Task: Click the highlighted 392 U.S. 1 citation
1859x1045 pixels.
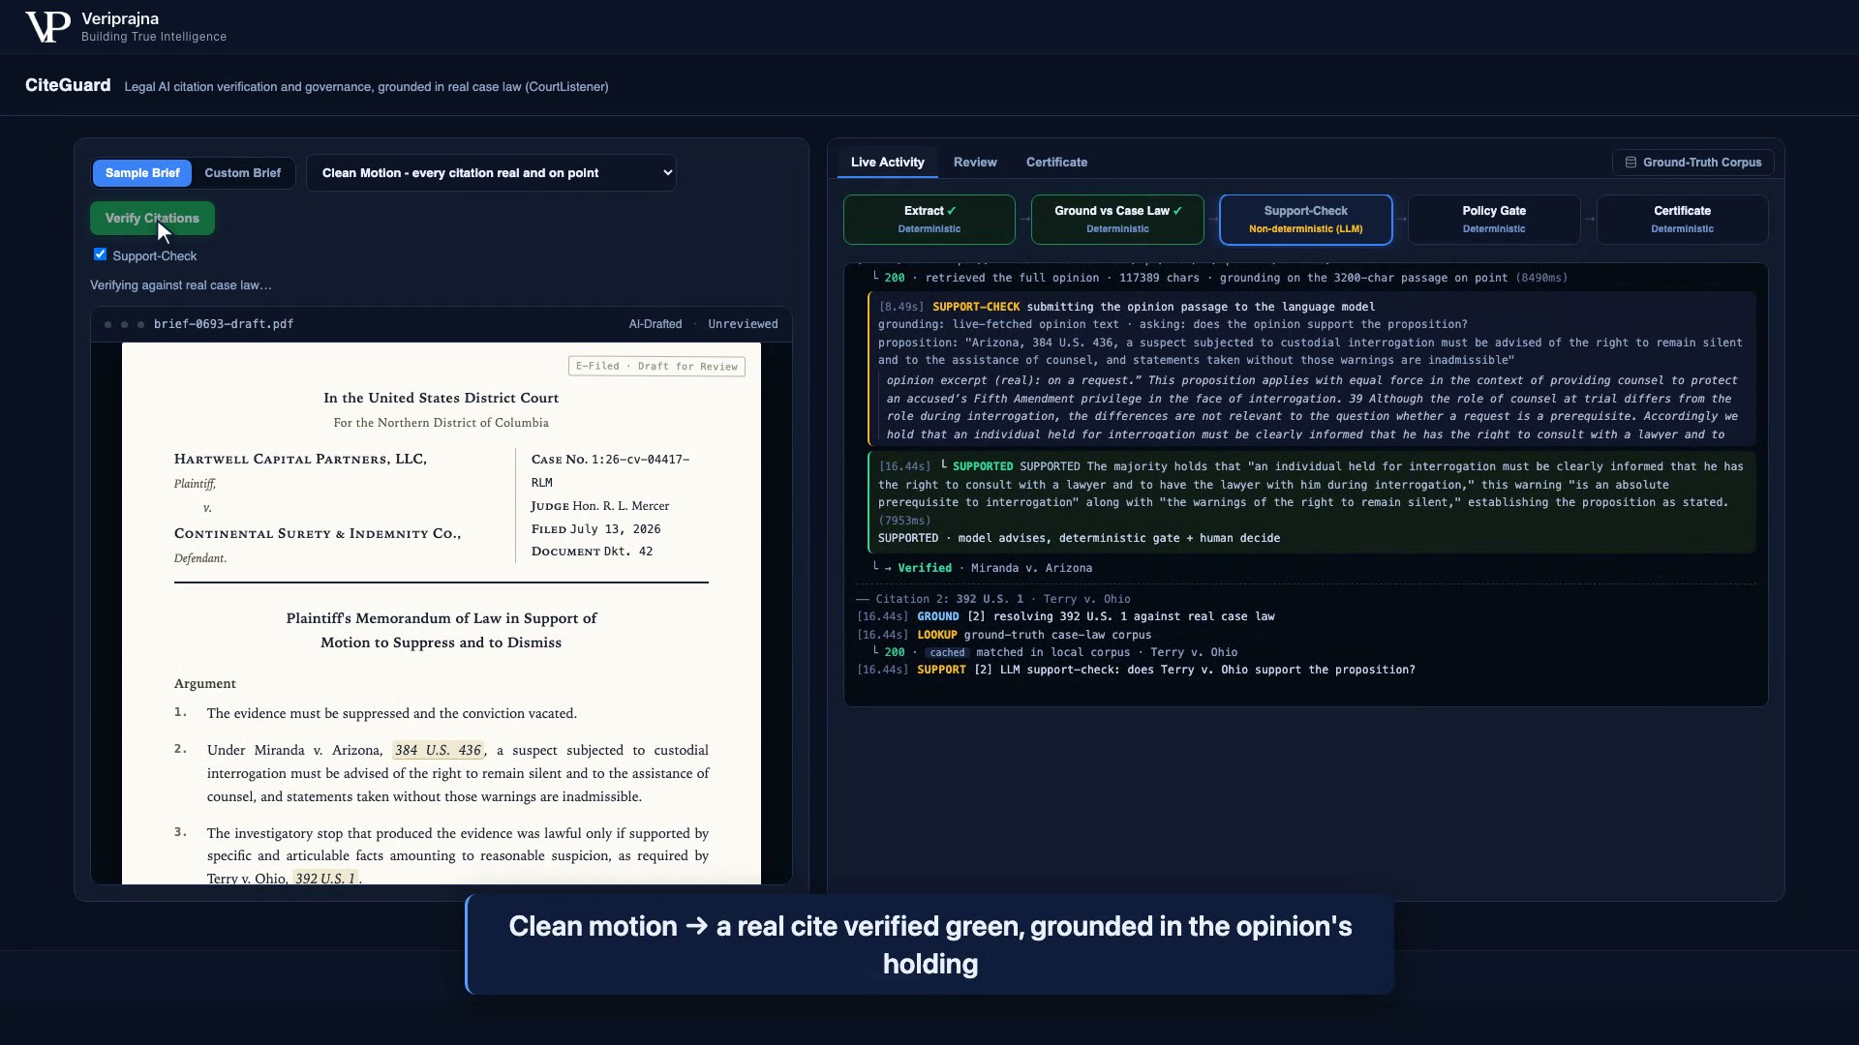Action: pos(325,879)
